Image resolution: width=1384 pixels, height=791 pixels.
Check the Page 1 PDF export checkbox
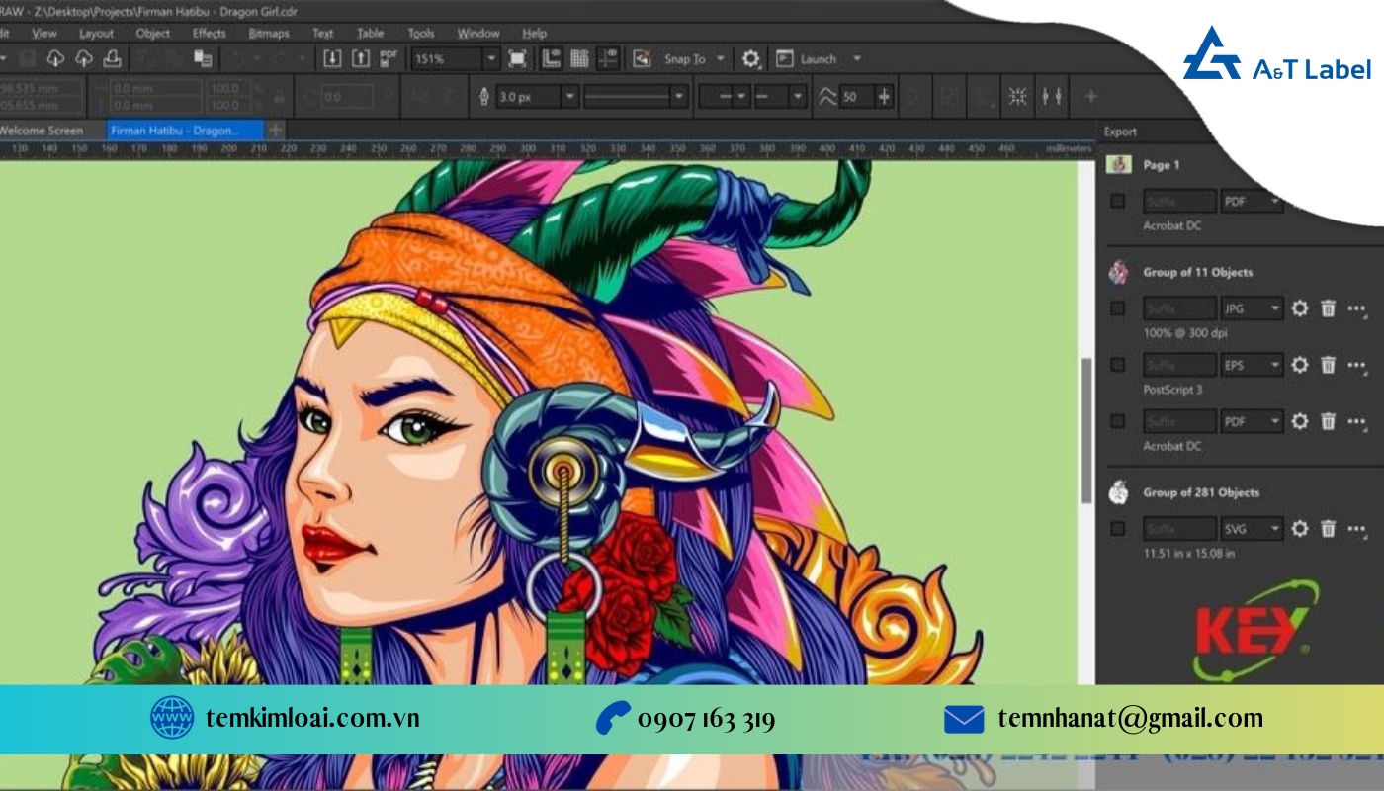(1118, 201)
